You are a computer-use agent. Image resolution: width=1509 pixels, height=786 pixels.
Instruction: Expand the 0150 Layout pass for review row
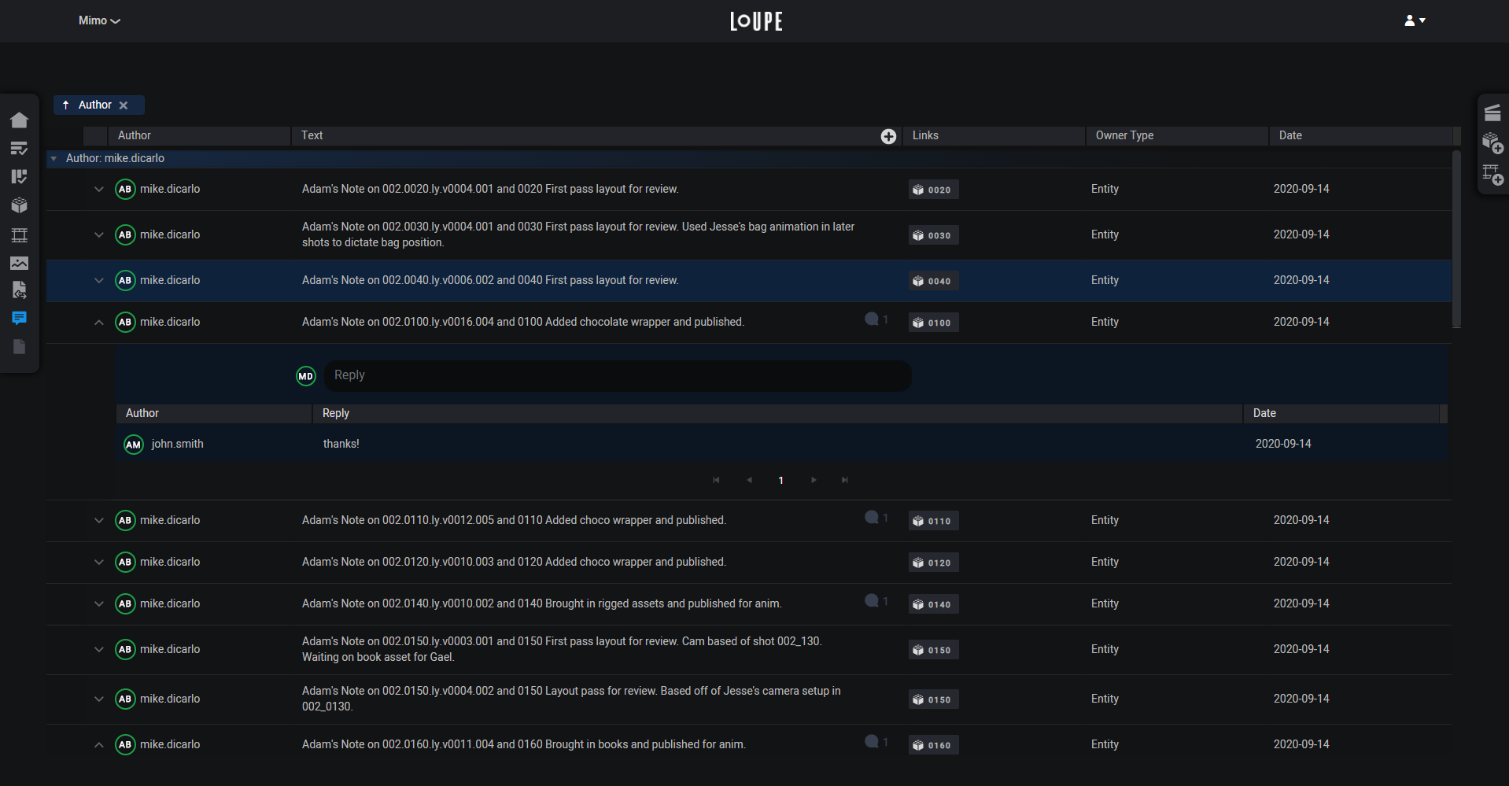coord(99,699)
